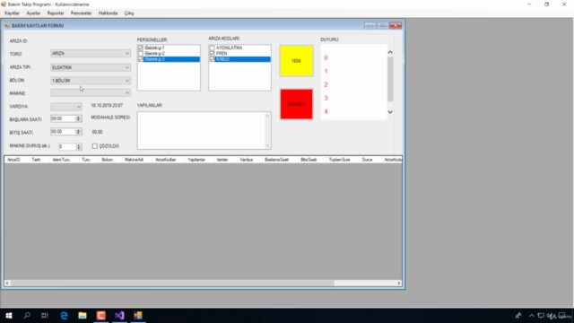Click grid horizontal scrollbar right arrow
This screenshot has width=574, height=323.
[399, 284]
